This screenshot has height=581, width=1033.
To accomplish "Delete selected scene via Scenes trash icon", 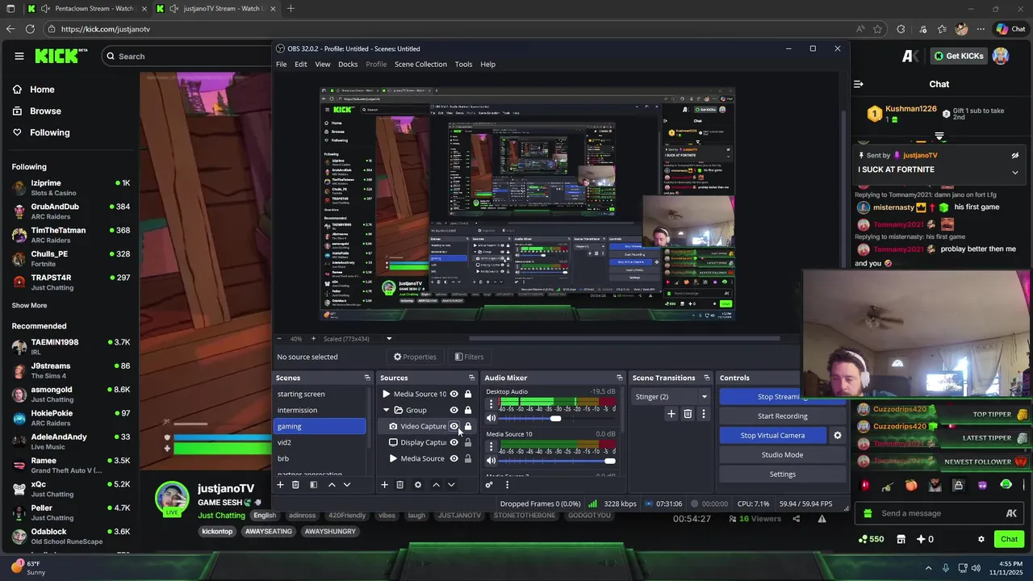I will 295,485.
